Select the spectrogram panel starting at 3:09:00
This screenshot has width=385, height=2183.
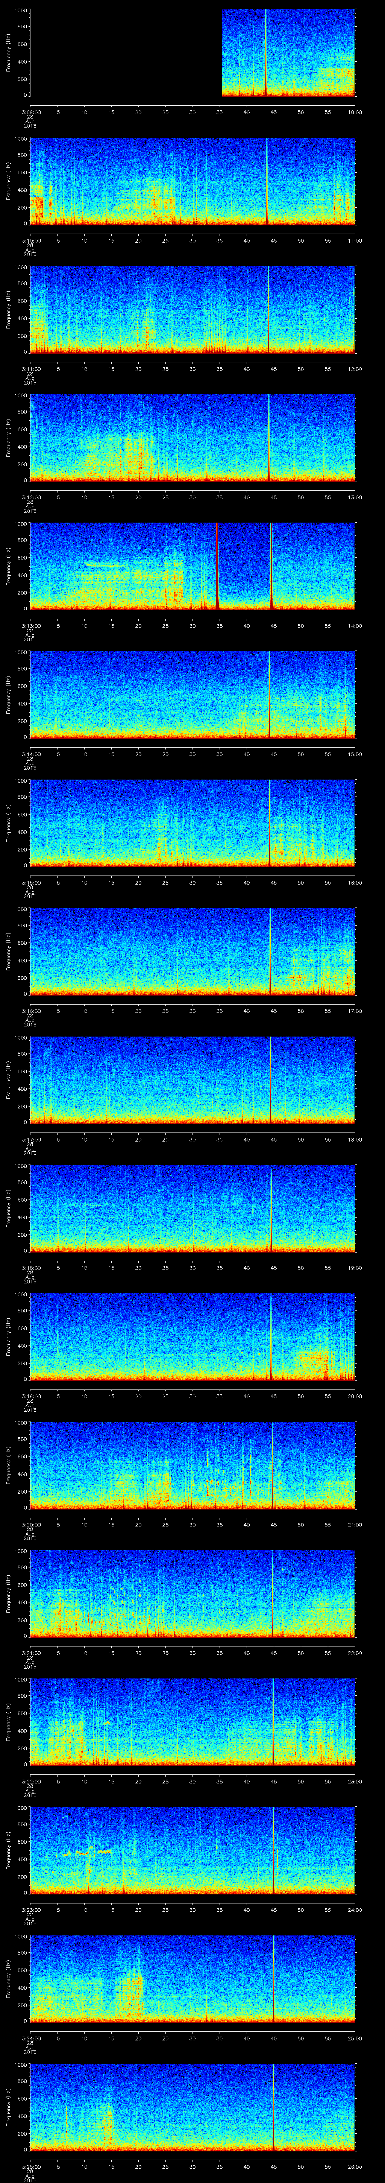point(193,53)
